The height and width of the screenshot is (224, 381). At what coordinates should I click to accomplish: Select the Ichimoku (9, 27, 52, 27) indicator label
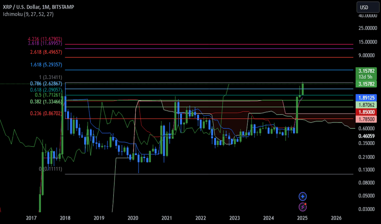28,14
